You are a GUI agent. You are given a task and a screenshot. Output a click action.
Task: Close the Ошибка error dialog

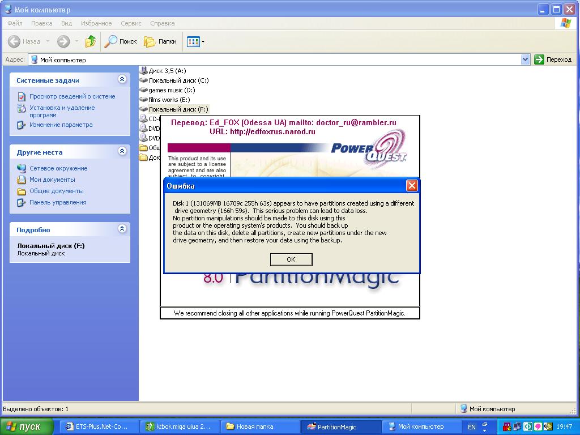(x=412, y=186)
